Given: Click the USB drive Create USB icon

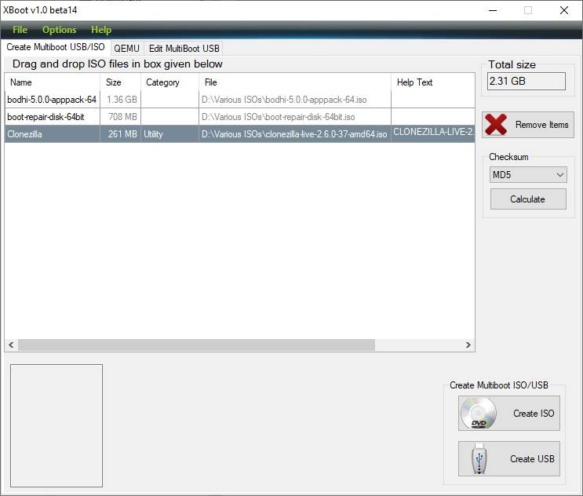Looking at the screenshot, I should coord(479,459).
